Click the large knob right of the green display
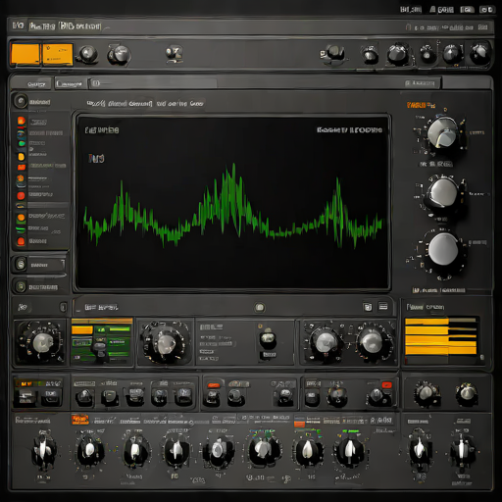This screenshot has height=502, width=502. tap(166, 343)
